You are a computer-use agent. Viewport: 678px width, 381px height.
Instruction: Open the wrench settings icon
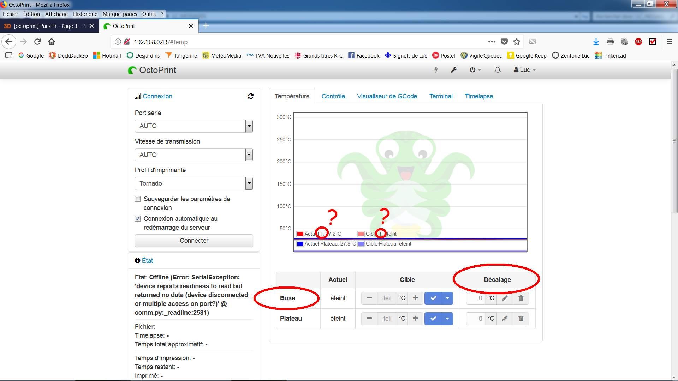[x=454, y=70]
